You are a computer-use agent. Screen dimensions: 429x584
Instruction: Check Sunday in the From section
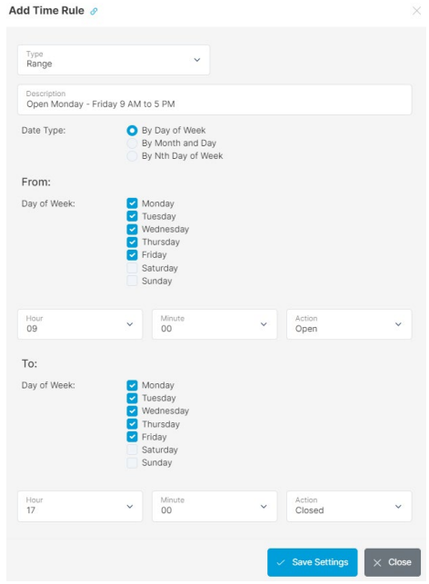(132, 281)
